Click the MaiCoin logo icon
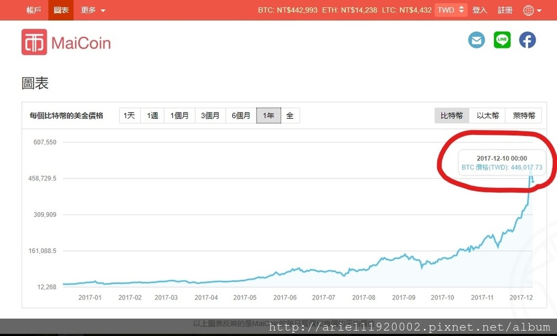Screen dimensions: 557x336 pyautogui.click(x=34, y=42)
